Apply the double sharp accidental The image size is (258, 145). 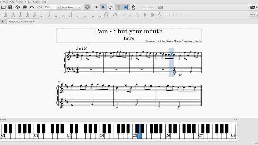tap(123, 14)
